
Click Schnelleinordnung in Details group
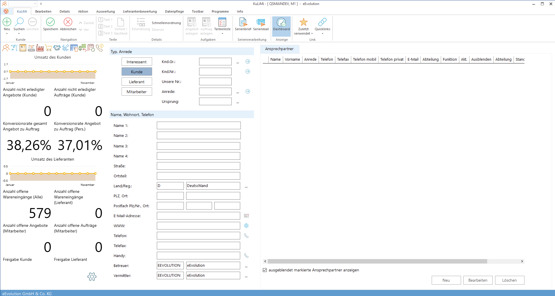tap(166, 23)
